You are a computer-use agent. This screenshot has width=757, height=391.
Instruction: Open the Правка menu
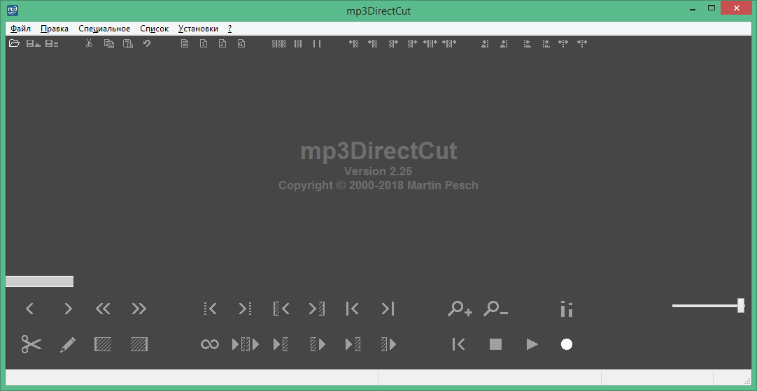pos(55,29)
